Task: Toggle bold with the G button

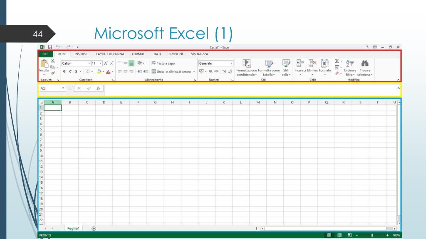Action: 64,71
